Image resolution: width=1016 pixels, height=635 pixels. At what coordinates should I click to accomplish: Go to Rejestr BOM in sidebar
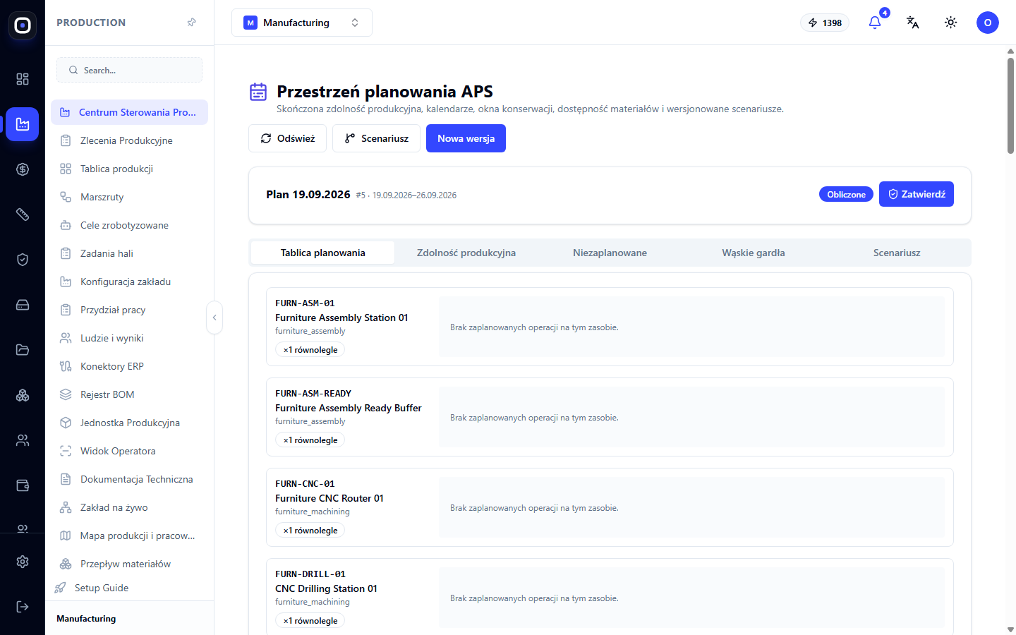tap(129, 394)
